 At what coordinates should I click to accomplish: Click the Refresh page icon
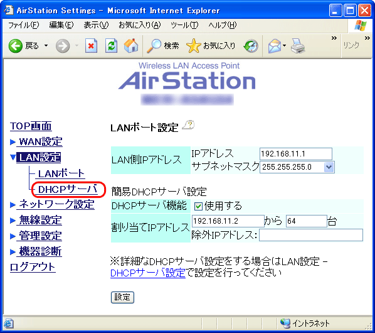pos(111,45)
